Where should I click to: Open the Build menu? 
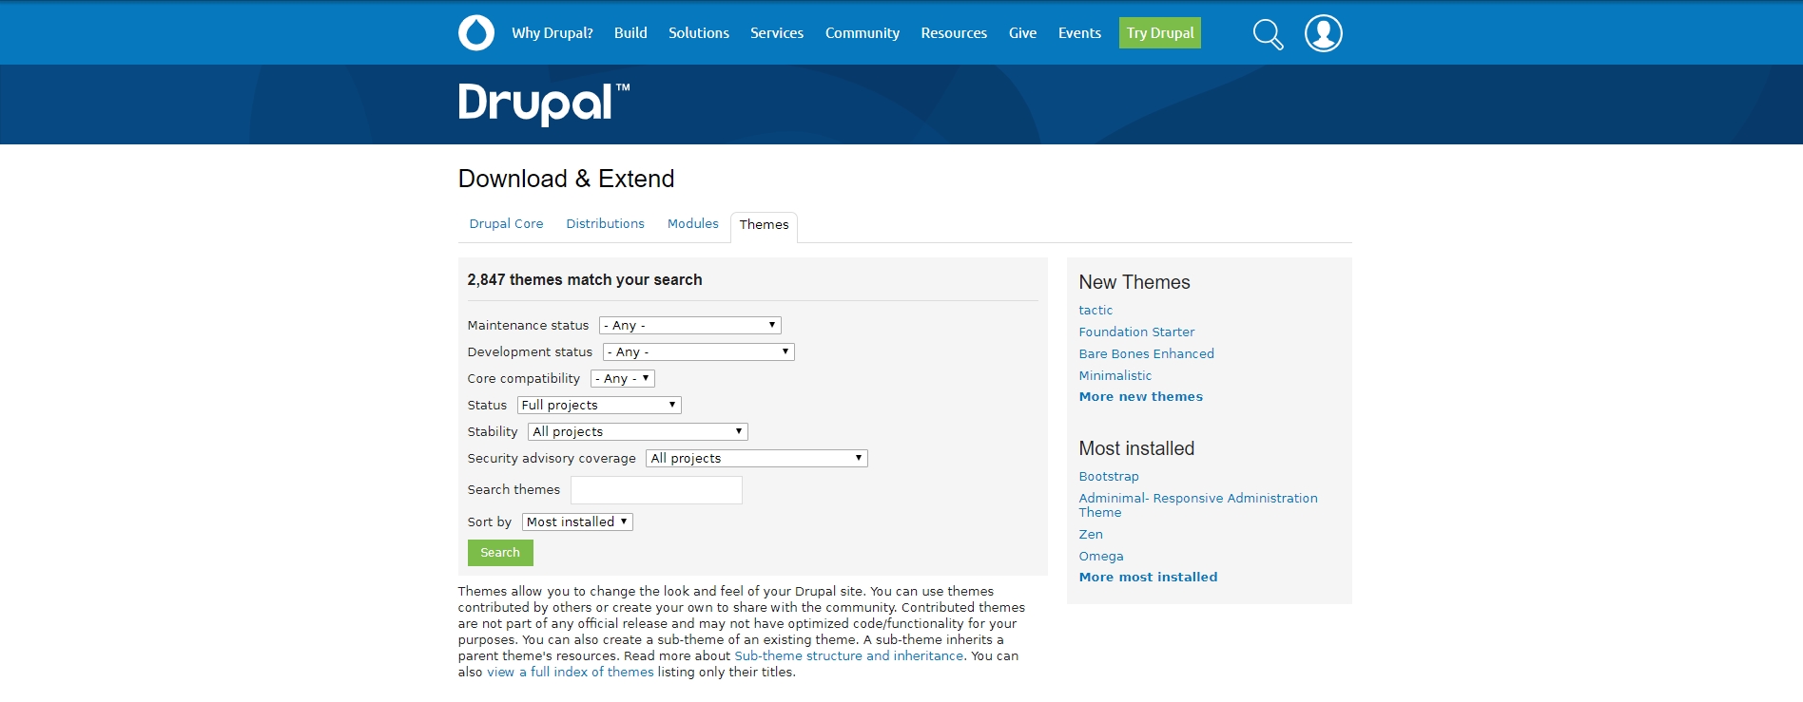click(x=630, y=33)
